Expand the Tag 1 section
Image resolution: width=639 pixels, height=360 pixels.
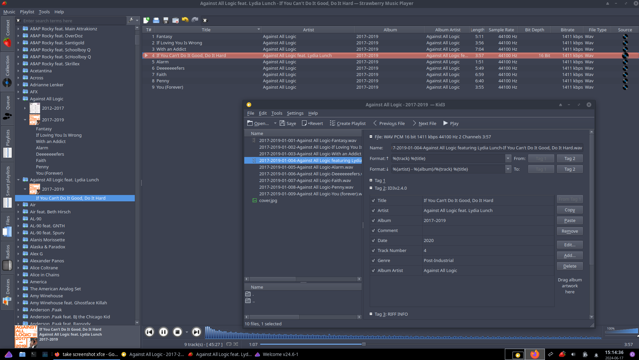[371, 180]
